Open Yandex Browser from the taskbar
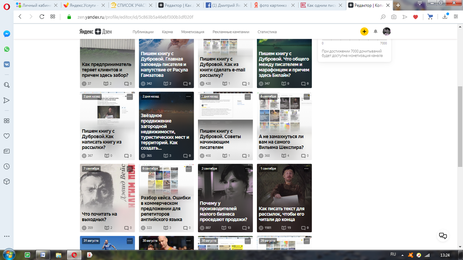The height and width of the screenshot is (260, 463). (x=89, y=255)
